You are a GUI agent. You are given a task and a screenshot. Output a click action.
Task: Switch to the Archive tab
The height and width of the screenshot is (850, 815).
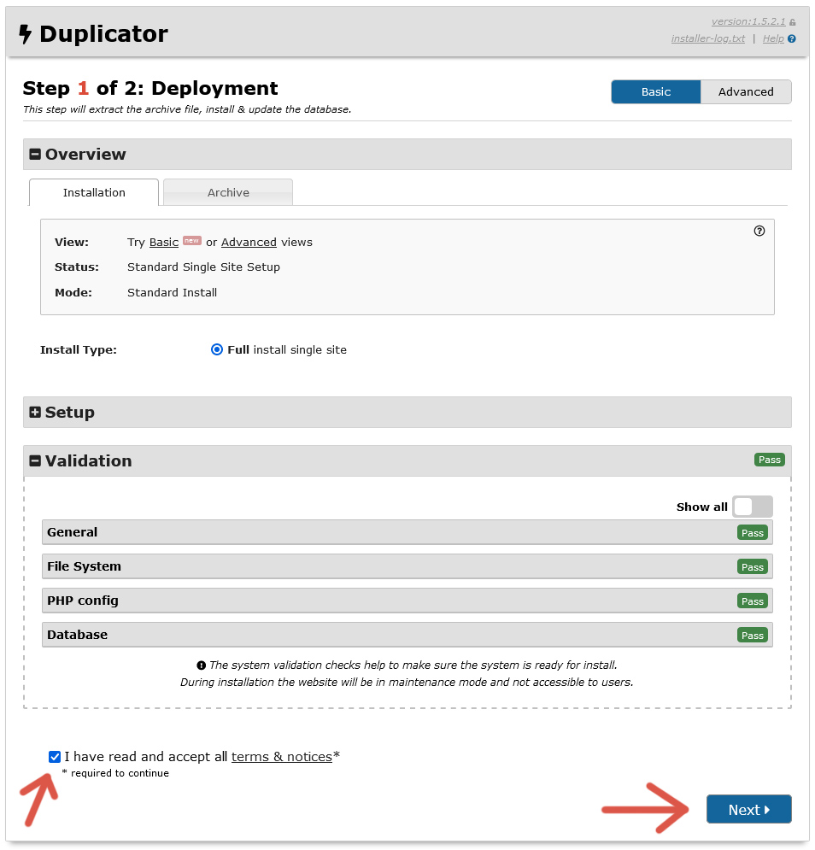(228, 192)
